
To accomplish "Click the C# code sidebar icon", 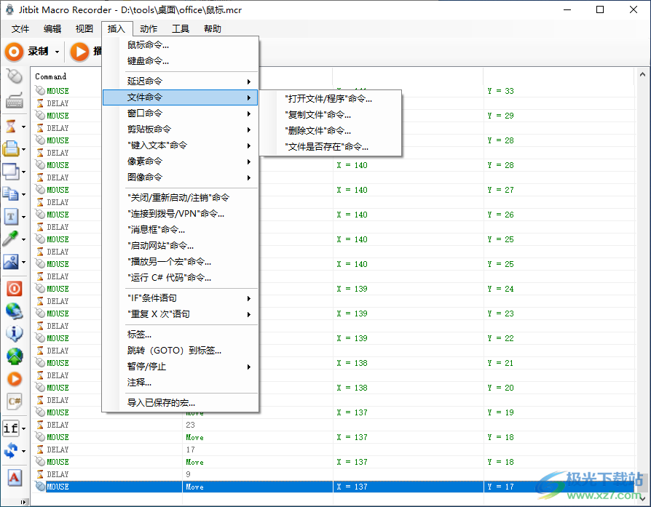I will (15, 402).
